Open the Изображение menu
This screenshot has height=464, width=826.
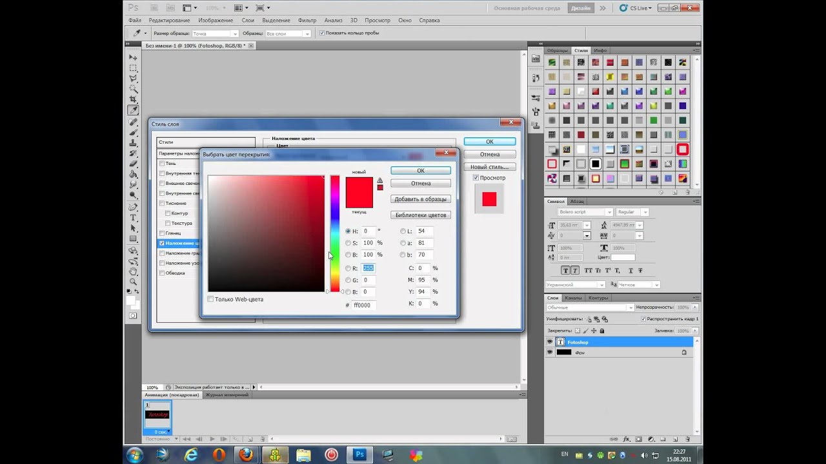pyautogui.click(x=216, y=20)
